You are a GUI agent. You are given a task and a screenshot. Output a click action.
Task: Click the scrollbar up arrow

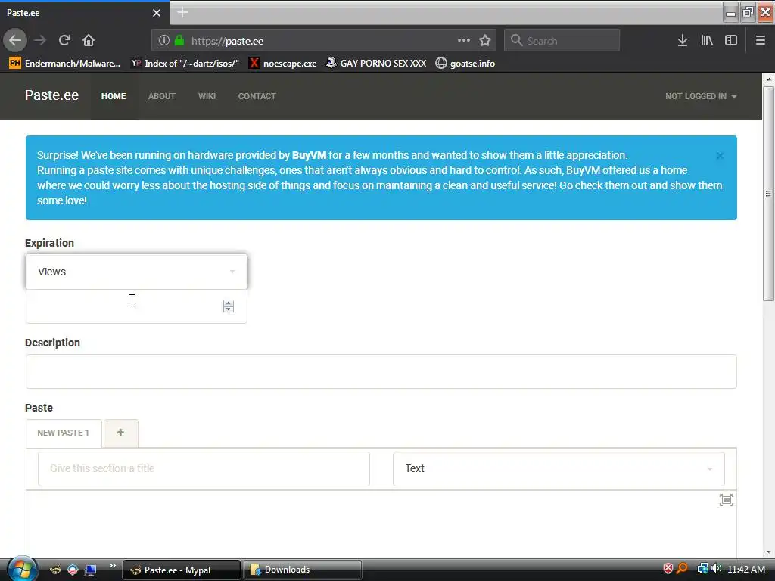coord(769,79)
